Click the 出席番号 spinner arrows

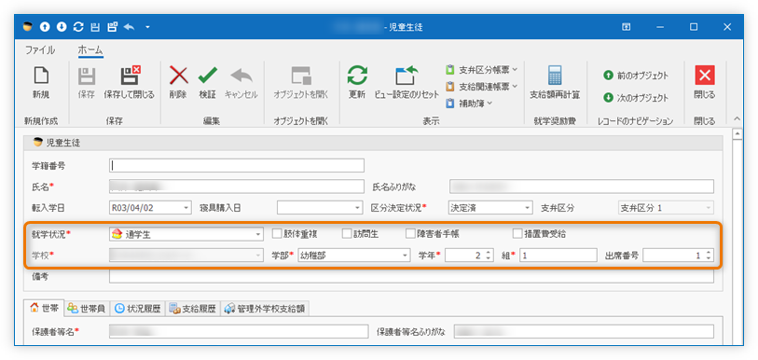click(709, 256)
